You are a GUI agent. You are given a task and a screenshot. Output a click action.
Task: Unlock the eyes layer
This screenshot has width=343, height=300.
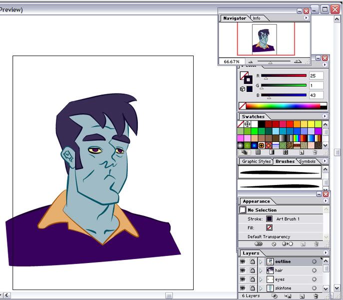(253, 279)
